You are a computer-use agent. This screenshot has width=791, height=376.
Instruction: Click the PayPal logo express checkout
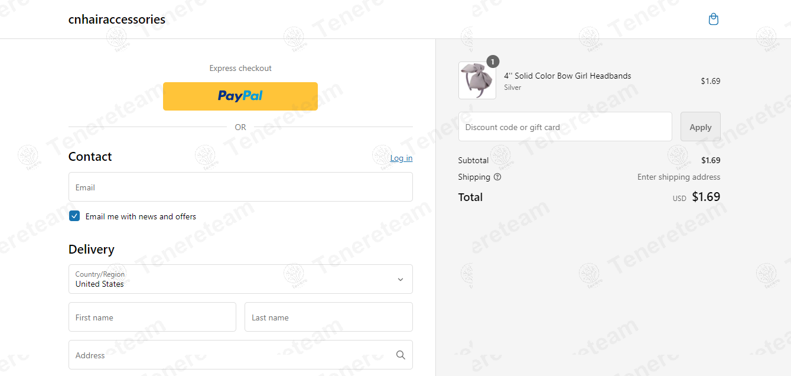(240, 96)
